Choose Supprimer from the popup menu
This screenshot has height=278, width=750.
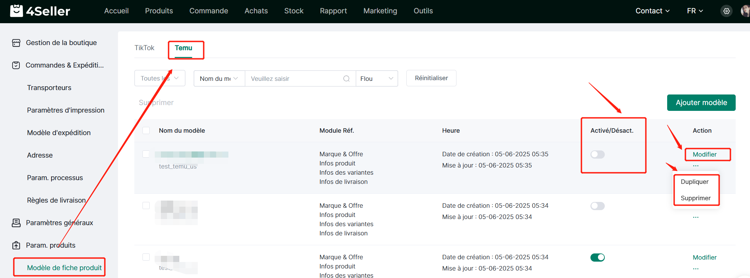pyautogui.click(x=695, y=198)
